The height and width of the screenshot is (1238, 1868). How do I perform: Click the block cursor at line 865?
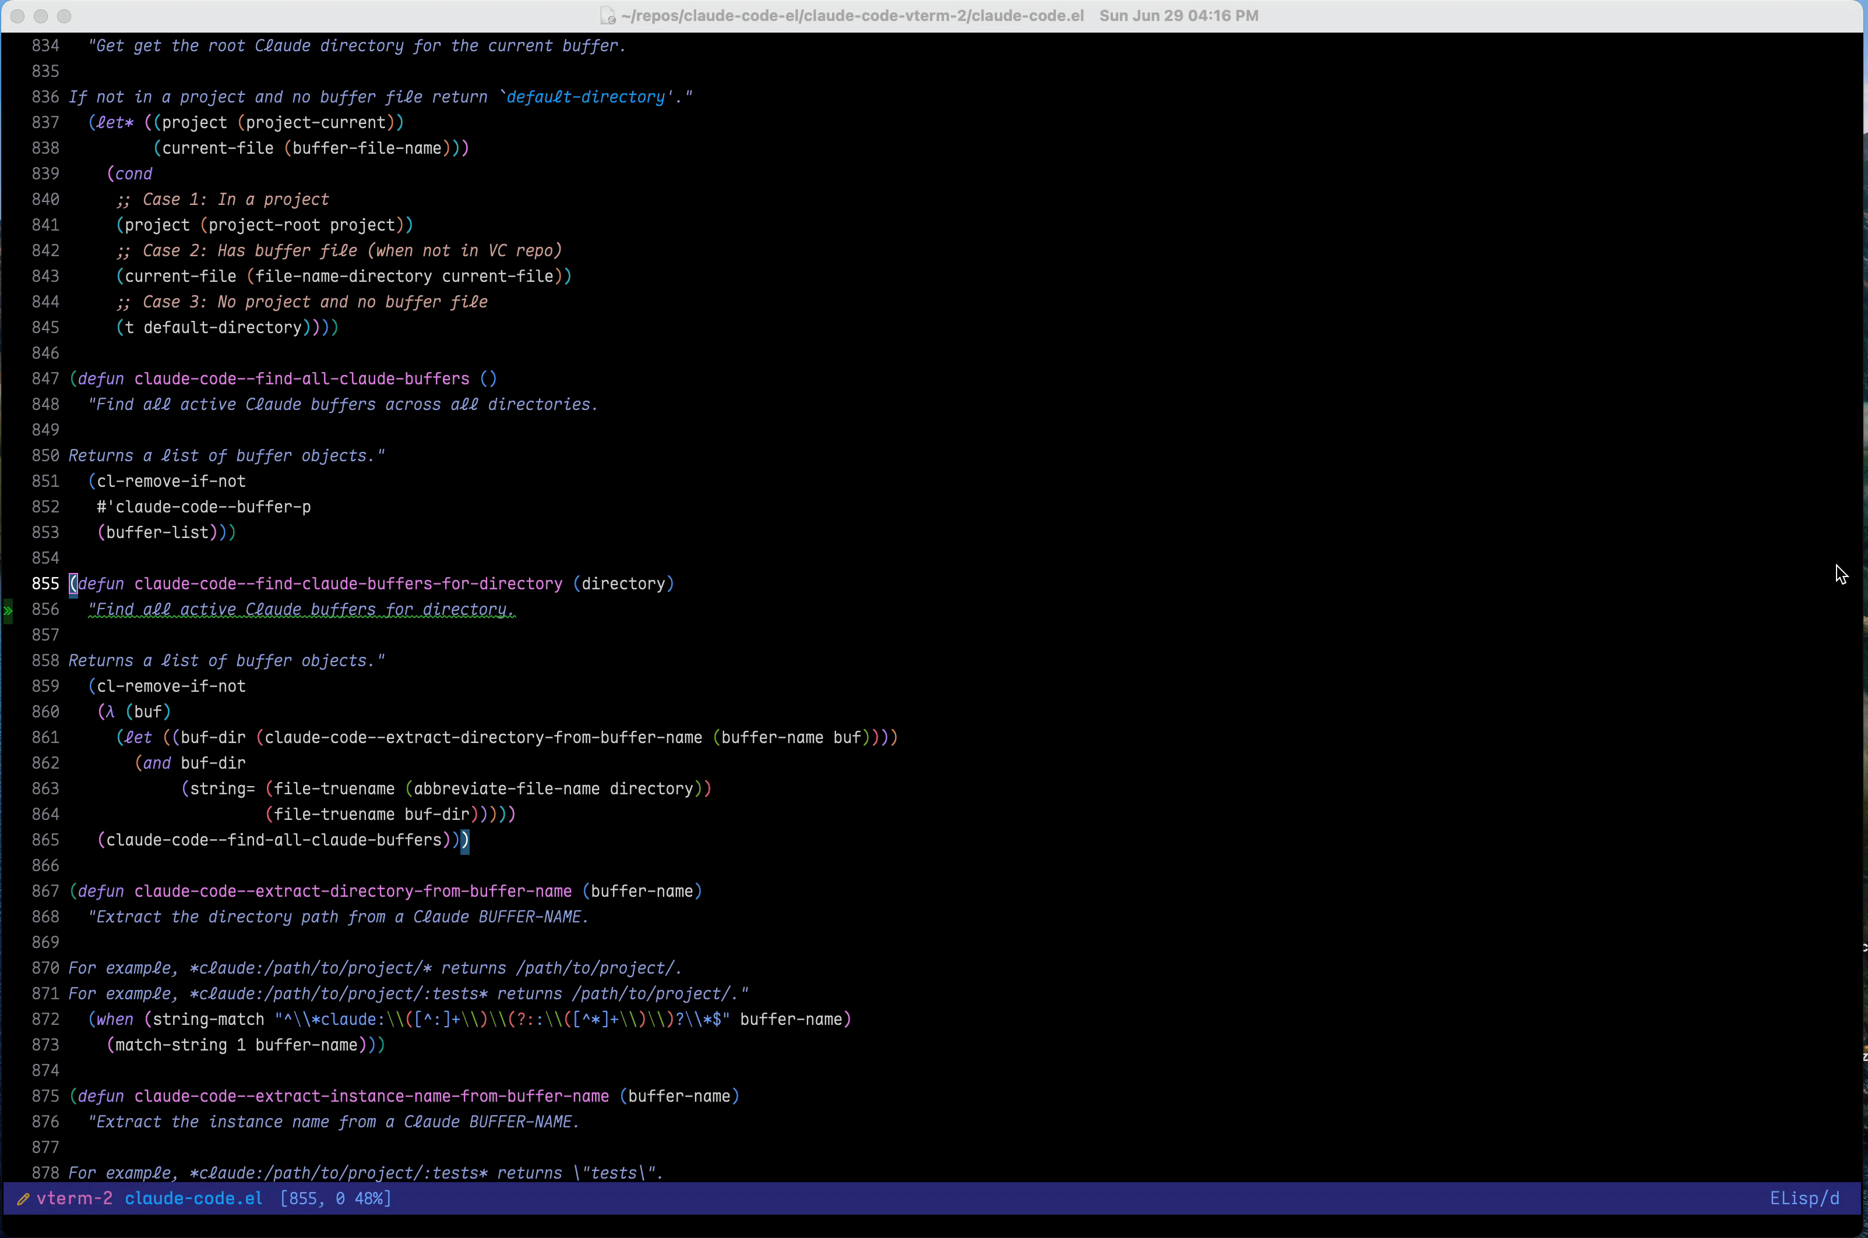pyautogui.click(x=464, y=841)
